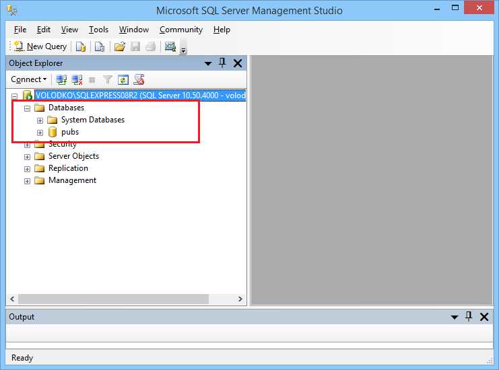Click the Filter funnel icon

108,80
